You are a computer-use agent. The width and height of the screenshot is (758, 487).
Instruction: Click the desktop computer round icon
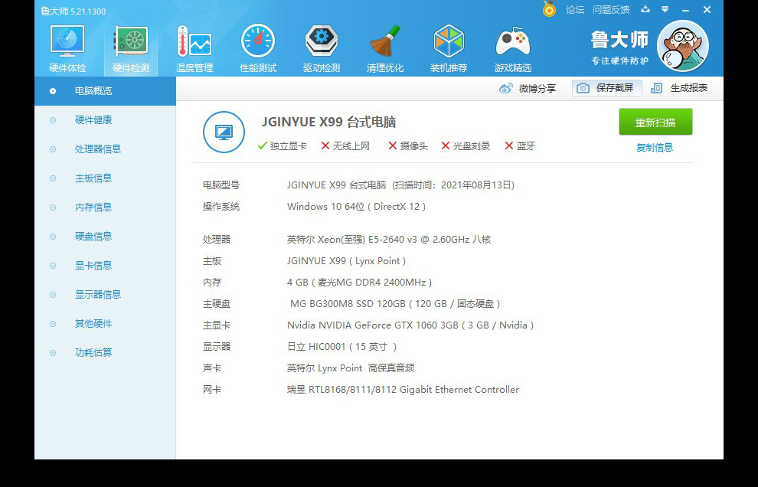click(224, 132)
